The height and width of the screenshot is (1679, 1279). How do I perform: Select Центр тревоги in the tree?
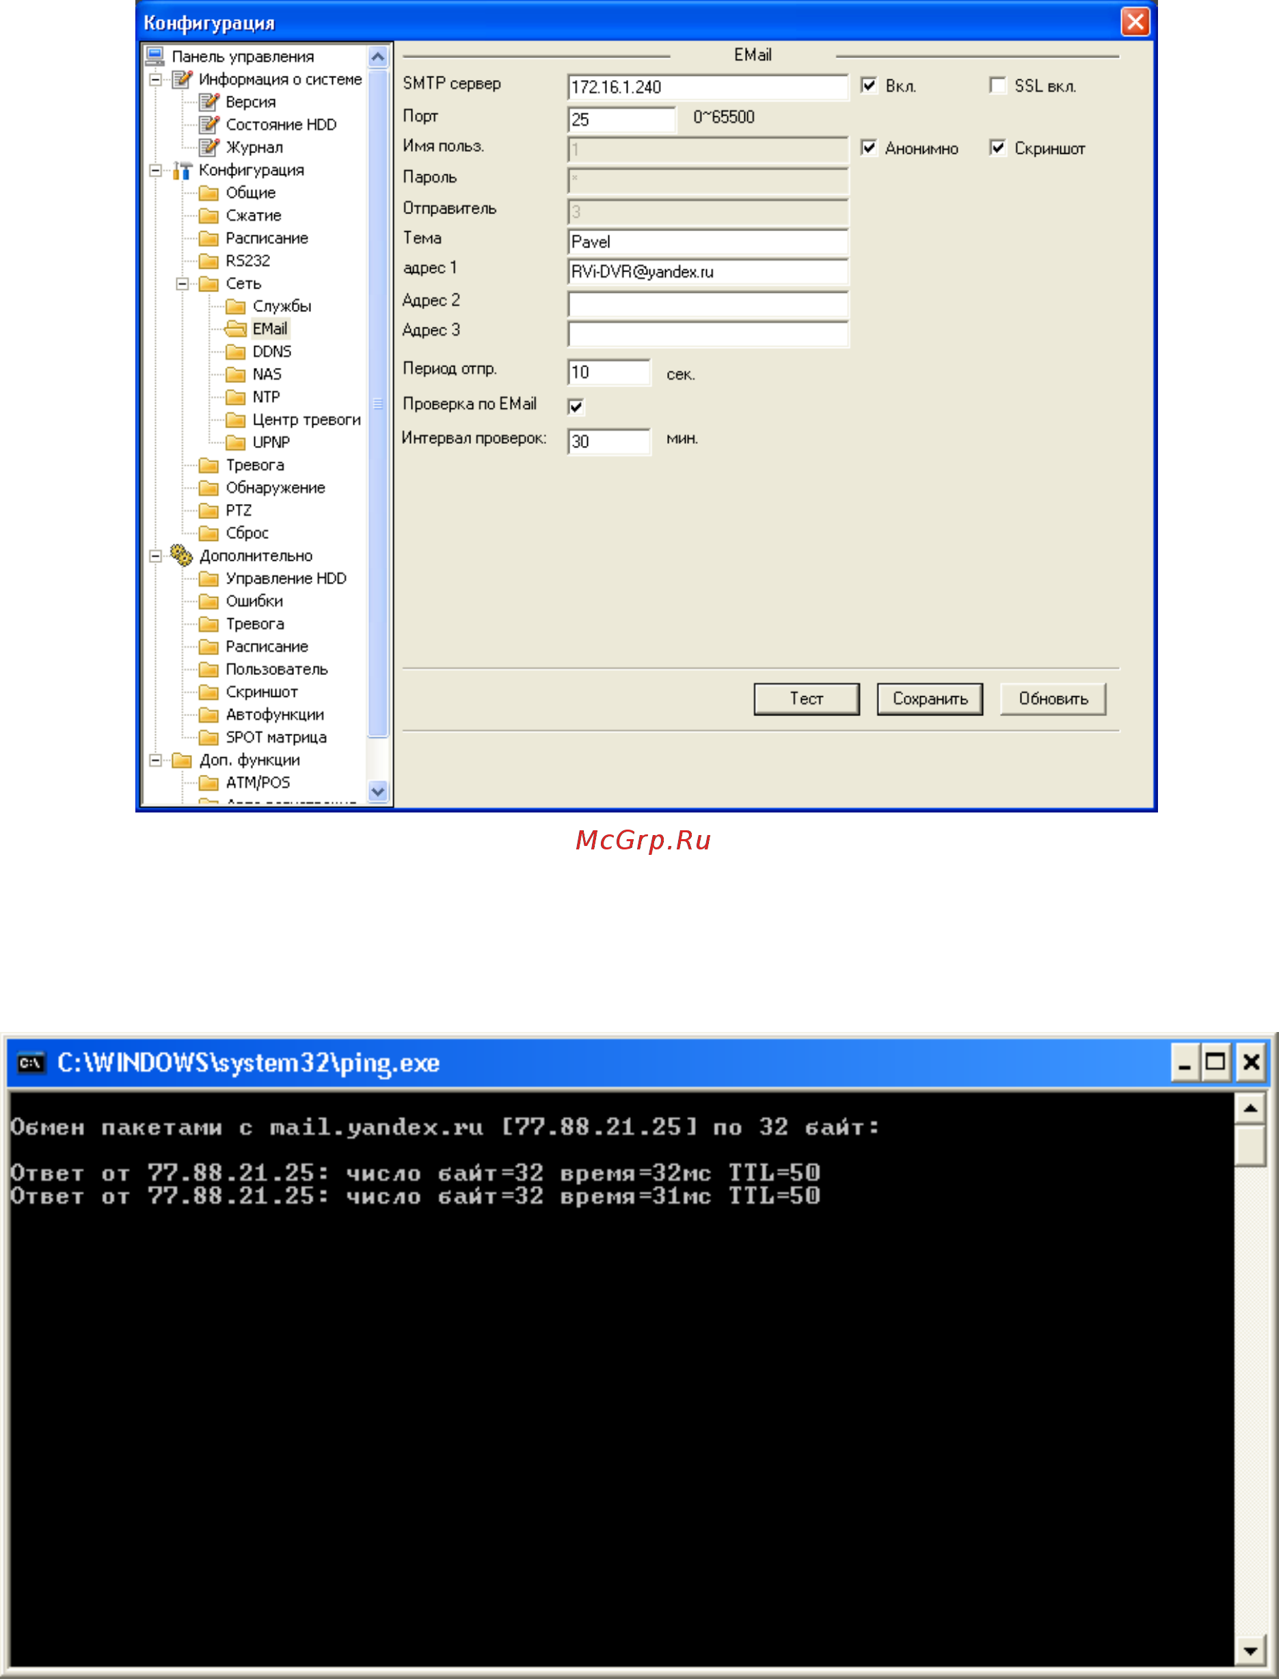pos(307,419)
